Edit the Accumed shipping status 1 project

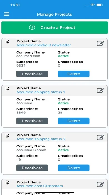[100, 90]
